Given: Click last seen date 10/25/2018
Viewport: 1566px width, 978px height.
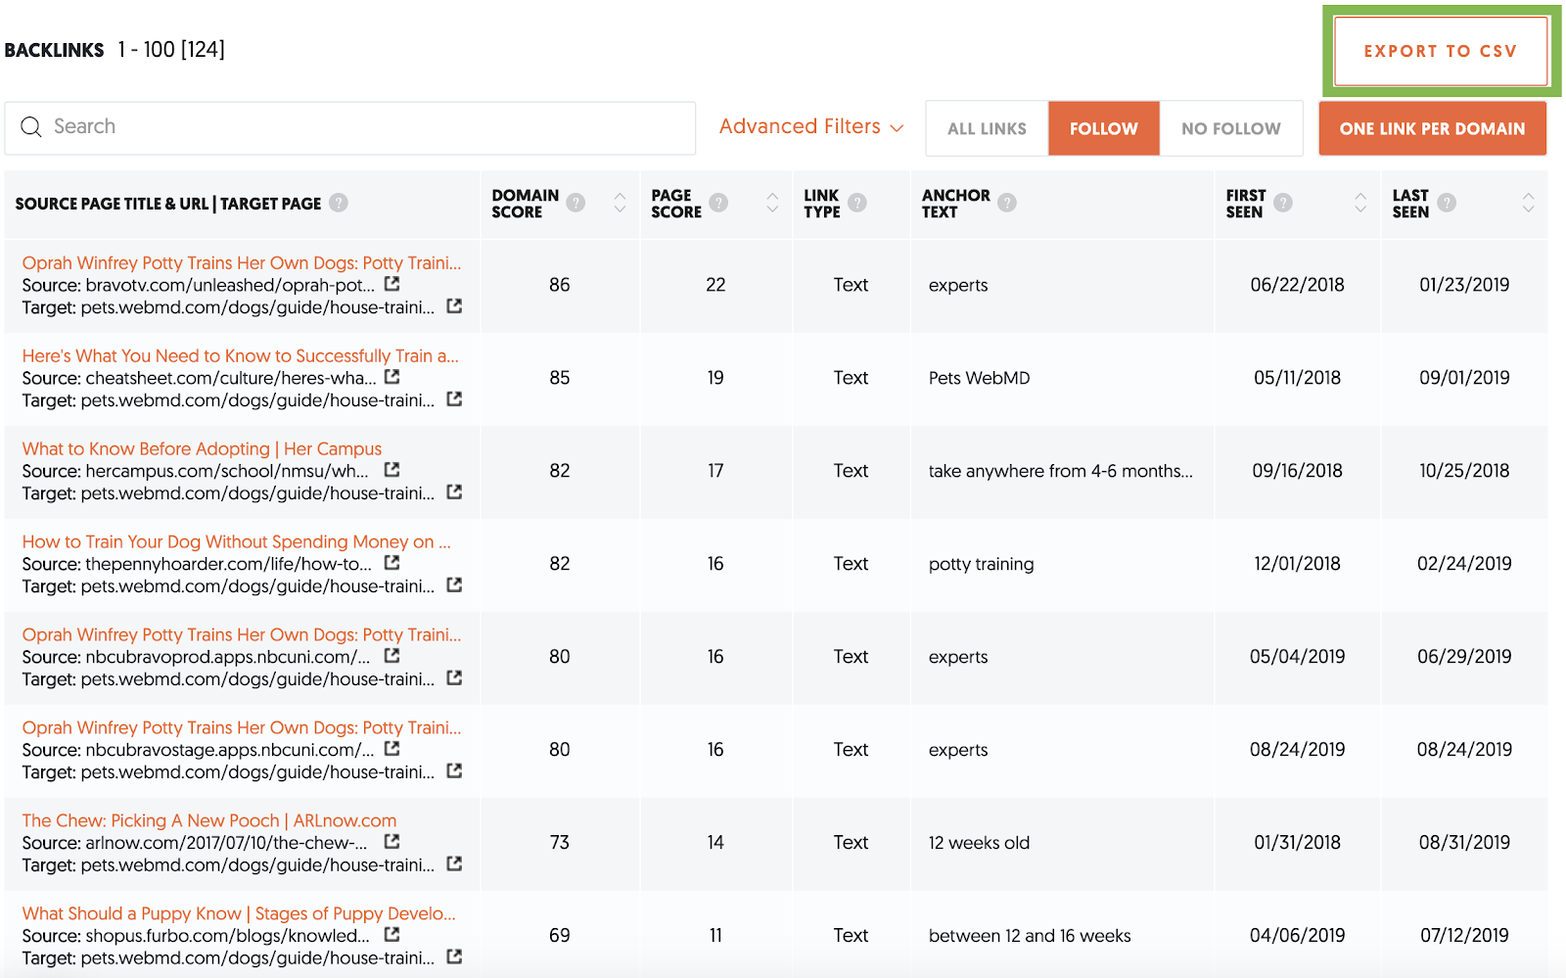Looking at the screenshot, I should coord(1464,471).
